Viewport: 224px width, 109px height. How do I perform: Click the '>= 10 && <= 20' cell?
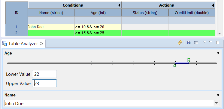point(98,27)
